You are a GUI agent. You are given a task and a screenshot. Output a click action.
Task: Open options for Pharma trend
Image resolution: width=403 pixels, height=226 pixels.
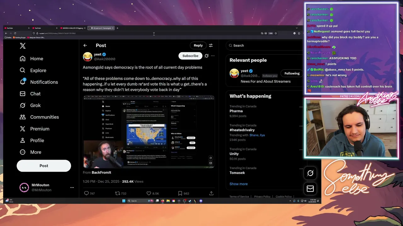pyautogui.click(x=301, y=107)
